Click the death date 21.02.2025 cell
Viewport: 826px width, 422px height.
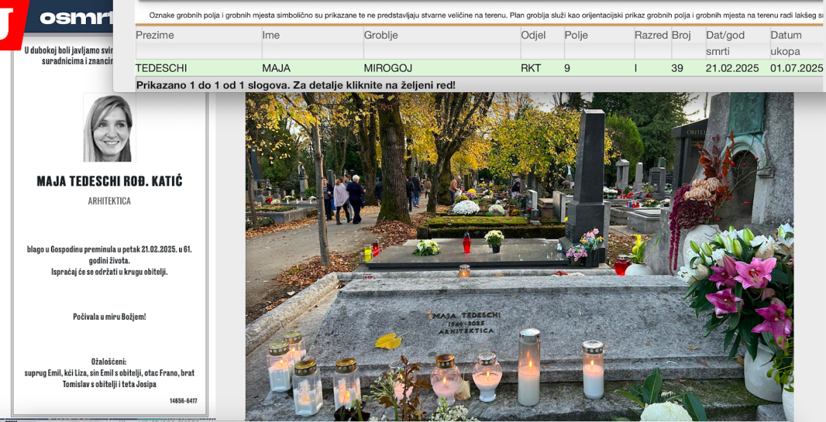point(732,68)
